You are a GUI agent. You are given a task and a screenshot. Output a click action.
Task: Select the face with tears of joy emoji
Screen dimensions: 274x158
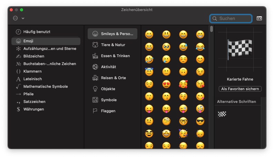coord(200,47)
